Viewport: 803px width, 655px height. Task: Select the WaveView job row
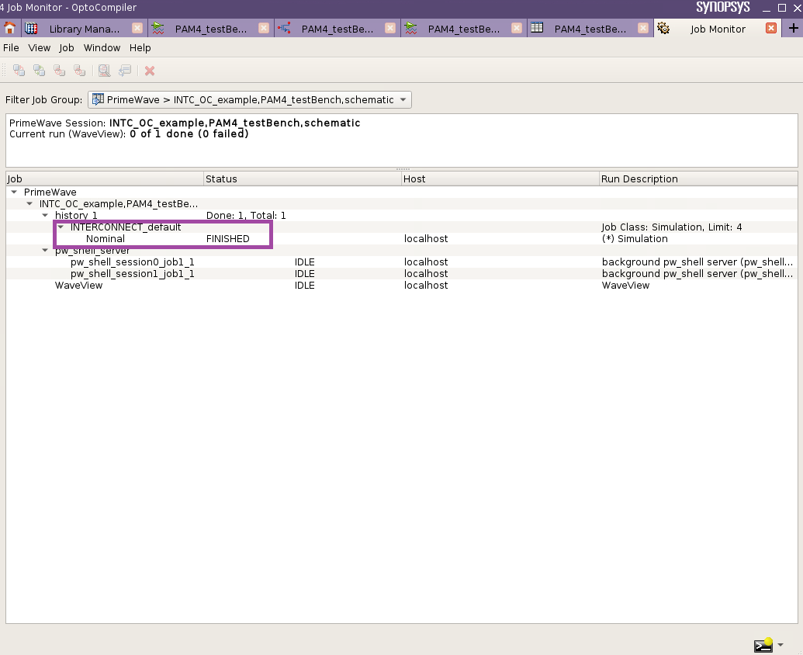pyautogui.click(x=402, y=286)
